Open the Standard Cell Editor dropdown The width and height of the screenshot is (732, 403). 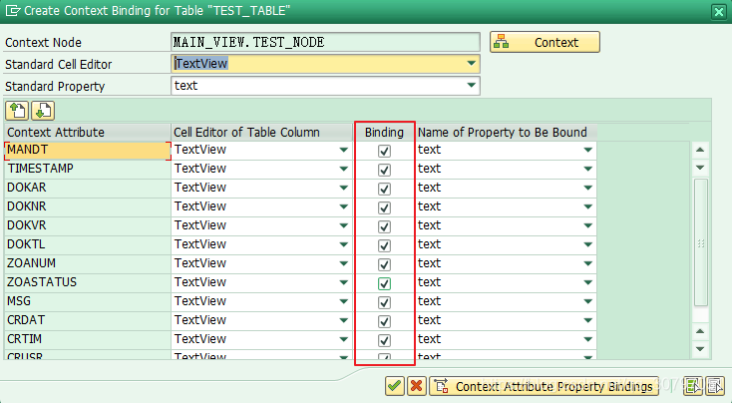pyautogui.click(x=471, y=64)
